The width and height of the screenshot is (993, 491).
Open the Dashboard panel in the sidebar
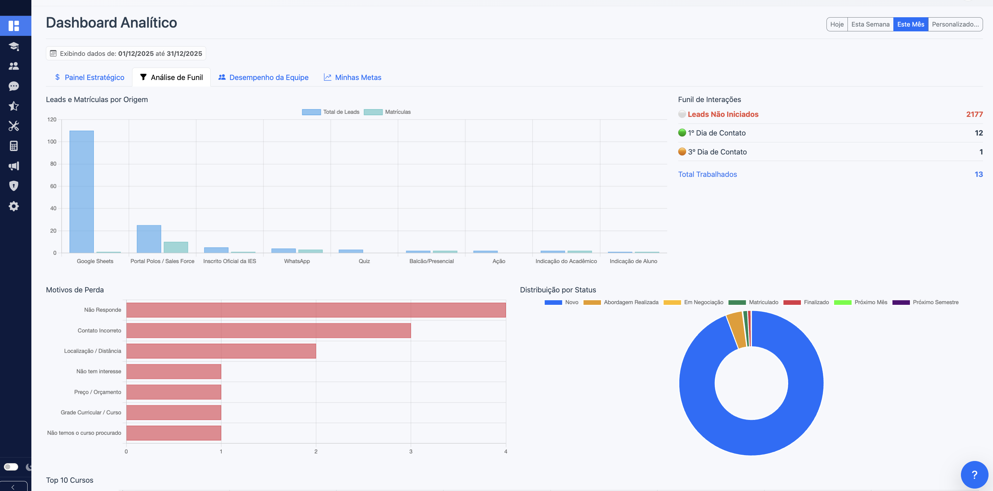14,26
